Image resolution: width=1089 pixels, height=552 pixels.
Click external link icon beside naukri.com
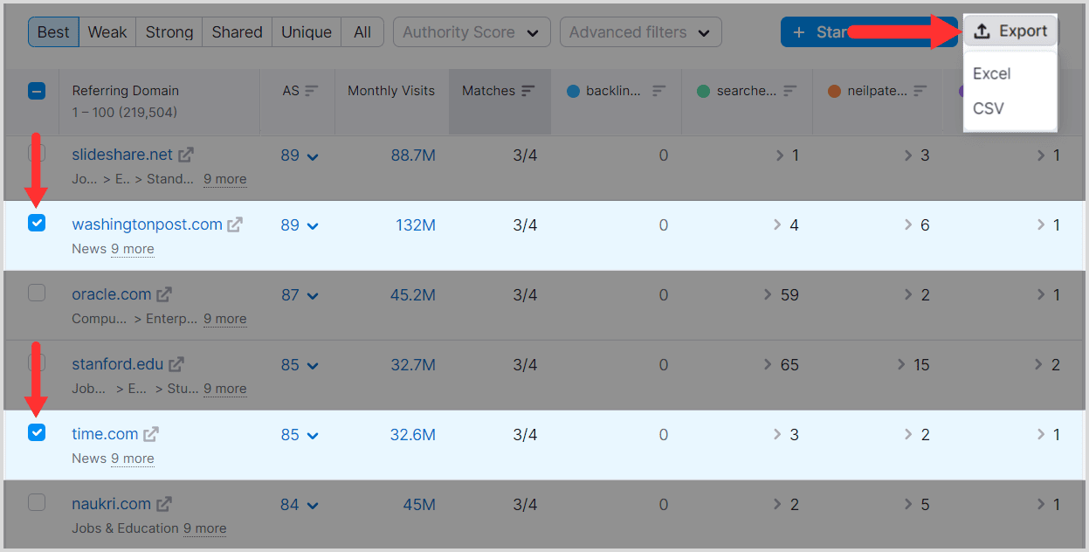[x=164, y=504]
